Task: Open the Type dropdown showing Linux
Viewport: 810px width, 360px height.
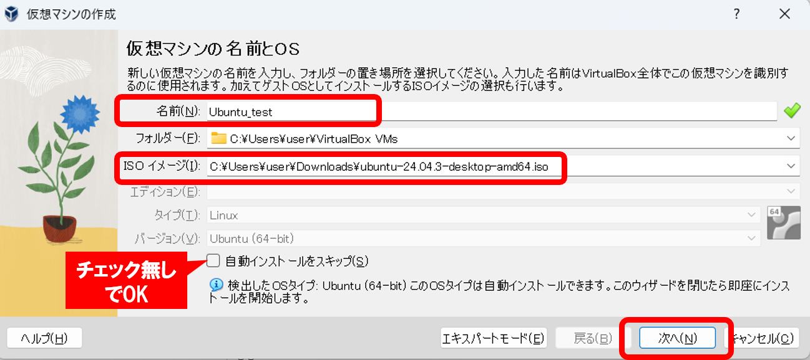Action: (751, 216)
